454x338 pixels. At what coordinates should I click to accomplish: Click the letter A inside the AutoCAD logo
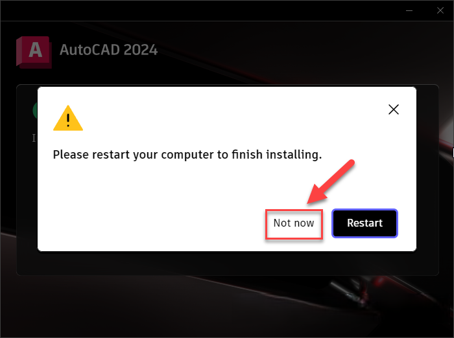click(35, 51)
